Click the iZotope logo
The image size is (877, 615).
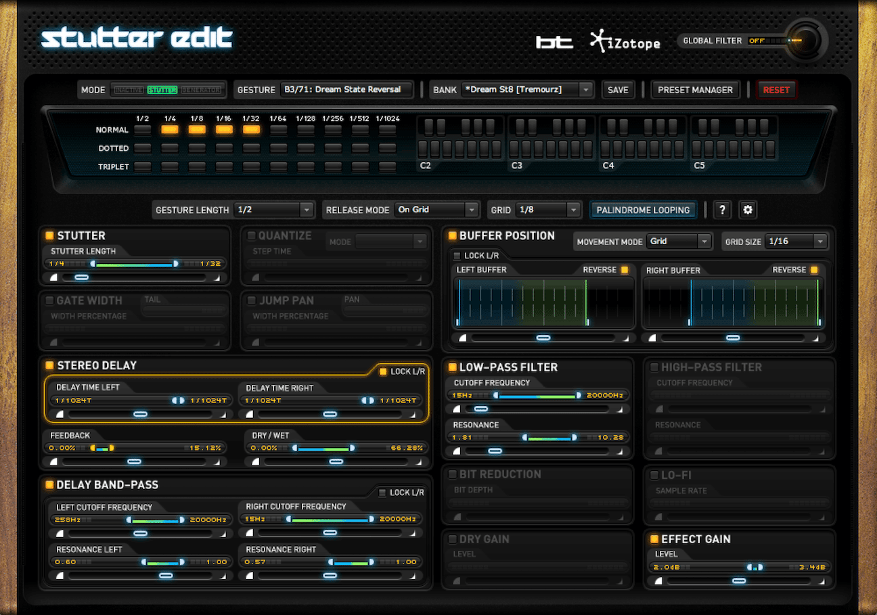point(625,42)
